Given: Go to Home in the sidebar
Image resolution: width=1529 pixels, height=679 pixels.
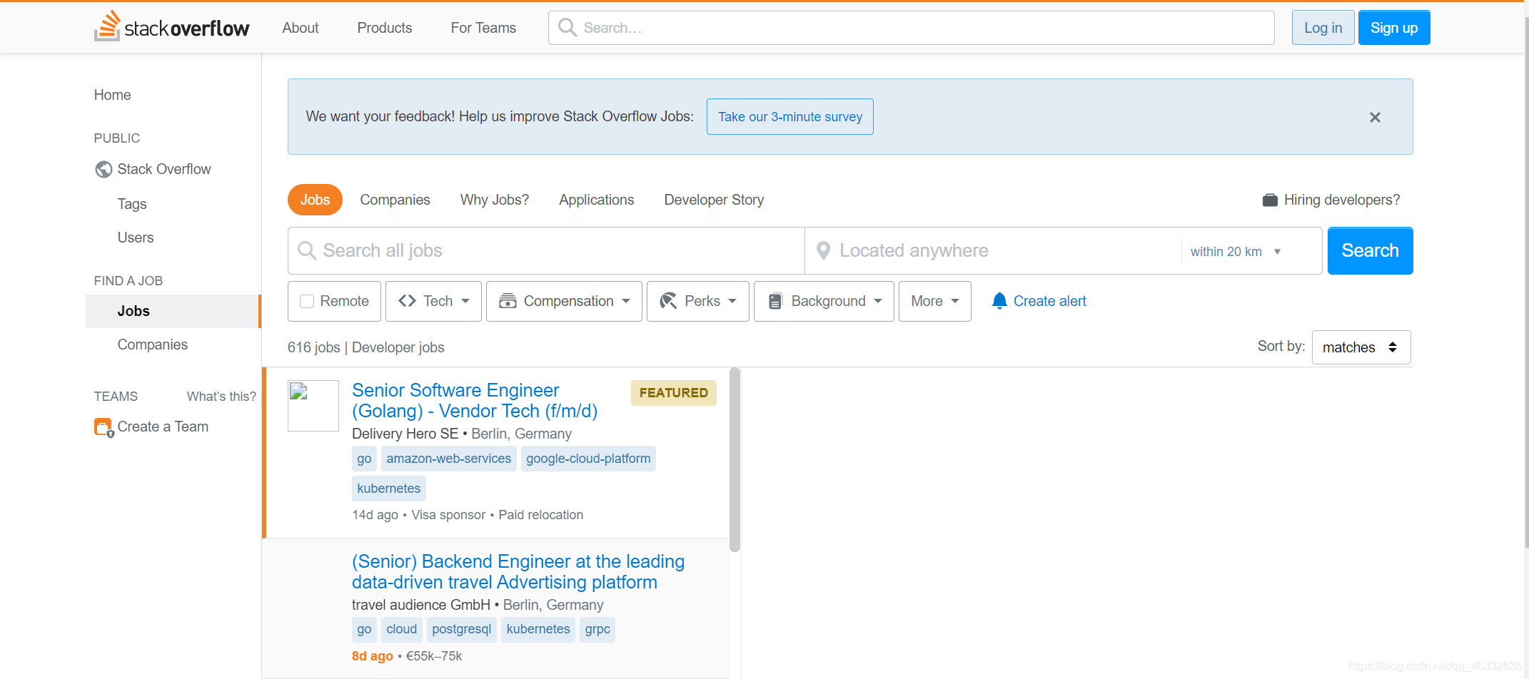Looking at the screenshot, I should 112,95.
